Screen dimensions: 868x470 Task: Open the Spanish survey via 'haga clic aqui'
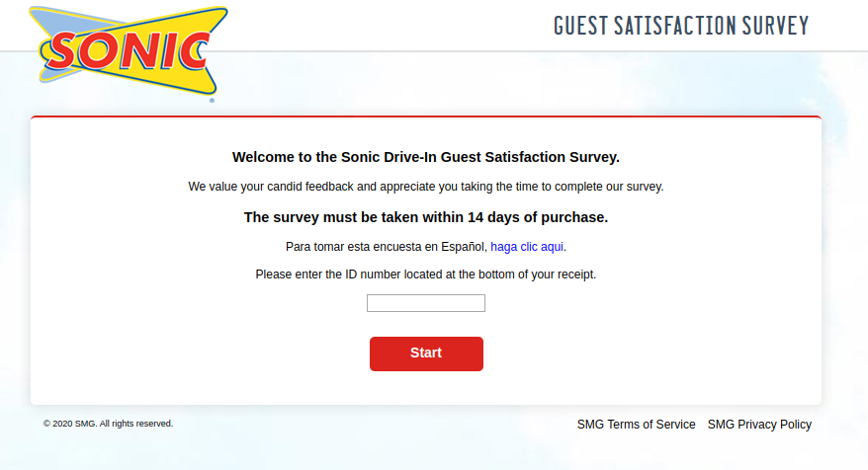(x=527, y=246)
